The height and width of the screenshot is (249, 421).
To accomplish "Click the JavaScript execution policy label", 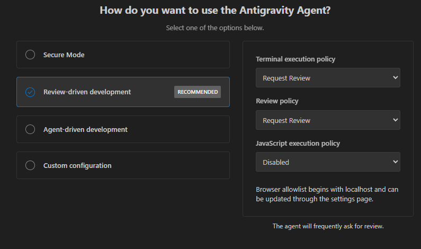I will (x=298, y=143).
